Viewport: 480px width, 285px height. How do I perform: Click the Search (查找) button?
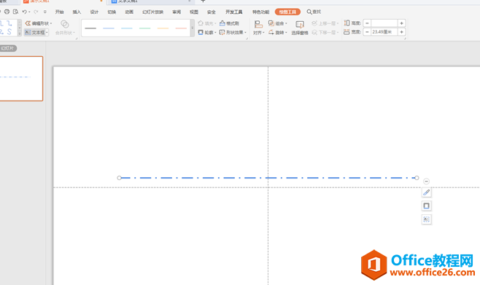(x=314, y=12)
